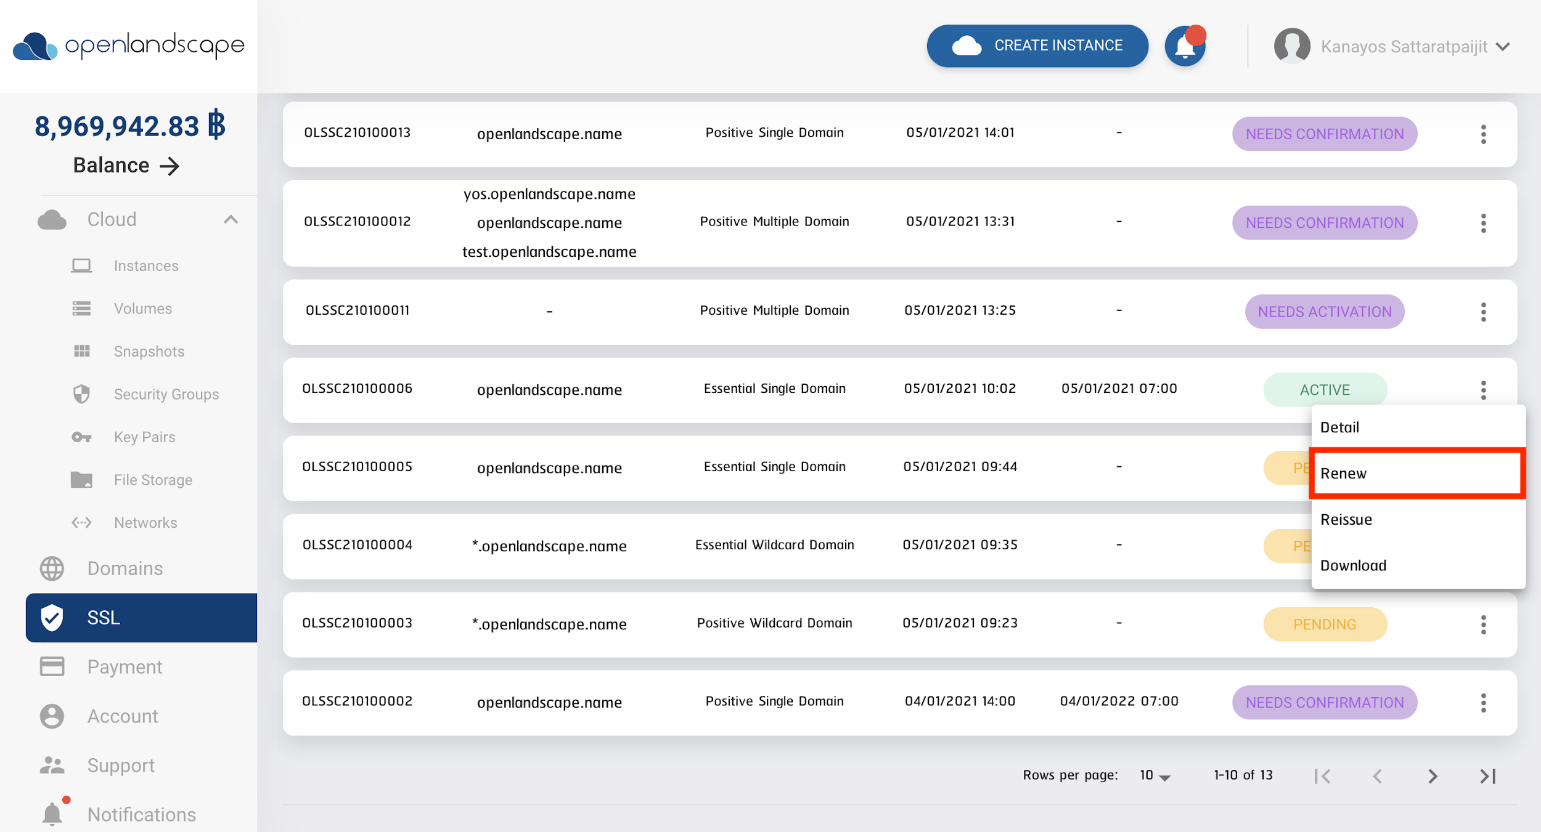Open the kebab menu on OLSSC210100003

[1483, 624]
